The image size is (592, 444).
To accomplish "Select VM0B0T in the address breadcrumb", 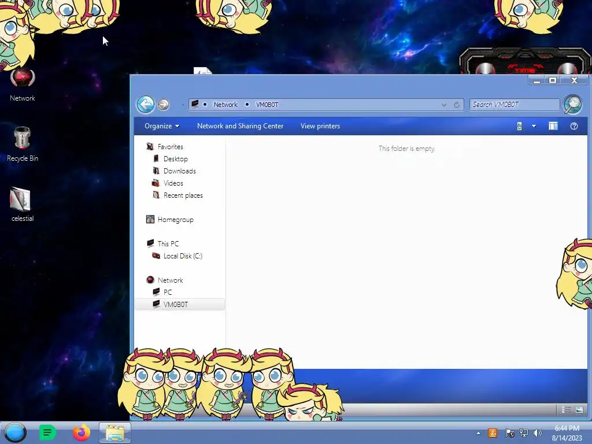I will click(267, 105).
